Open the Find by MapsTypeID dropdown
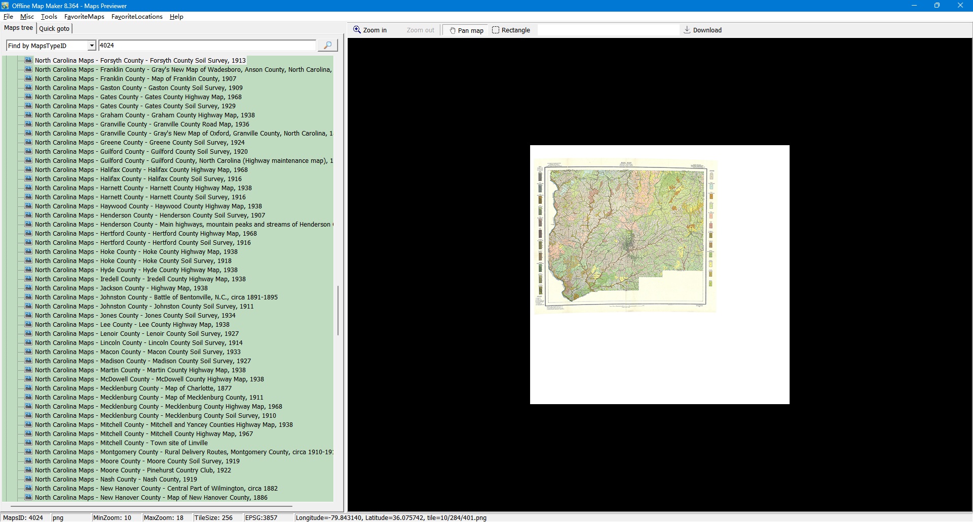The image size is (973, 522). tap(92, 46)
